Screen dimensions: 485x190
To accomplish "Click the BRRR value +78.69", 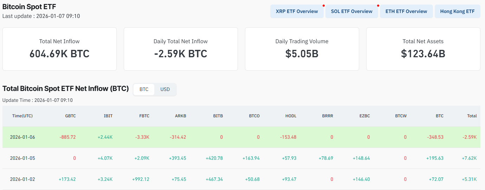I will 326,158.
